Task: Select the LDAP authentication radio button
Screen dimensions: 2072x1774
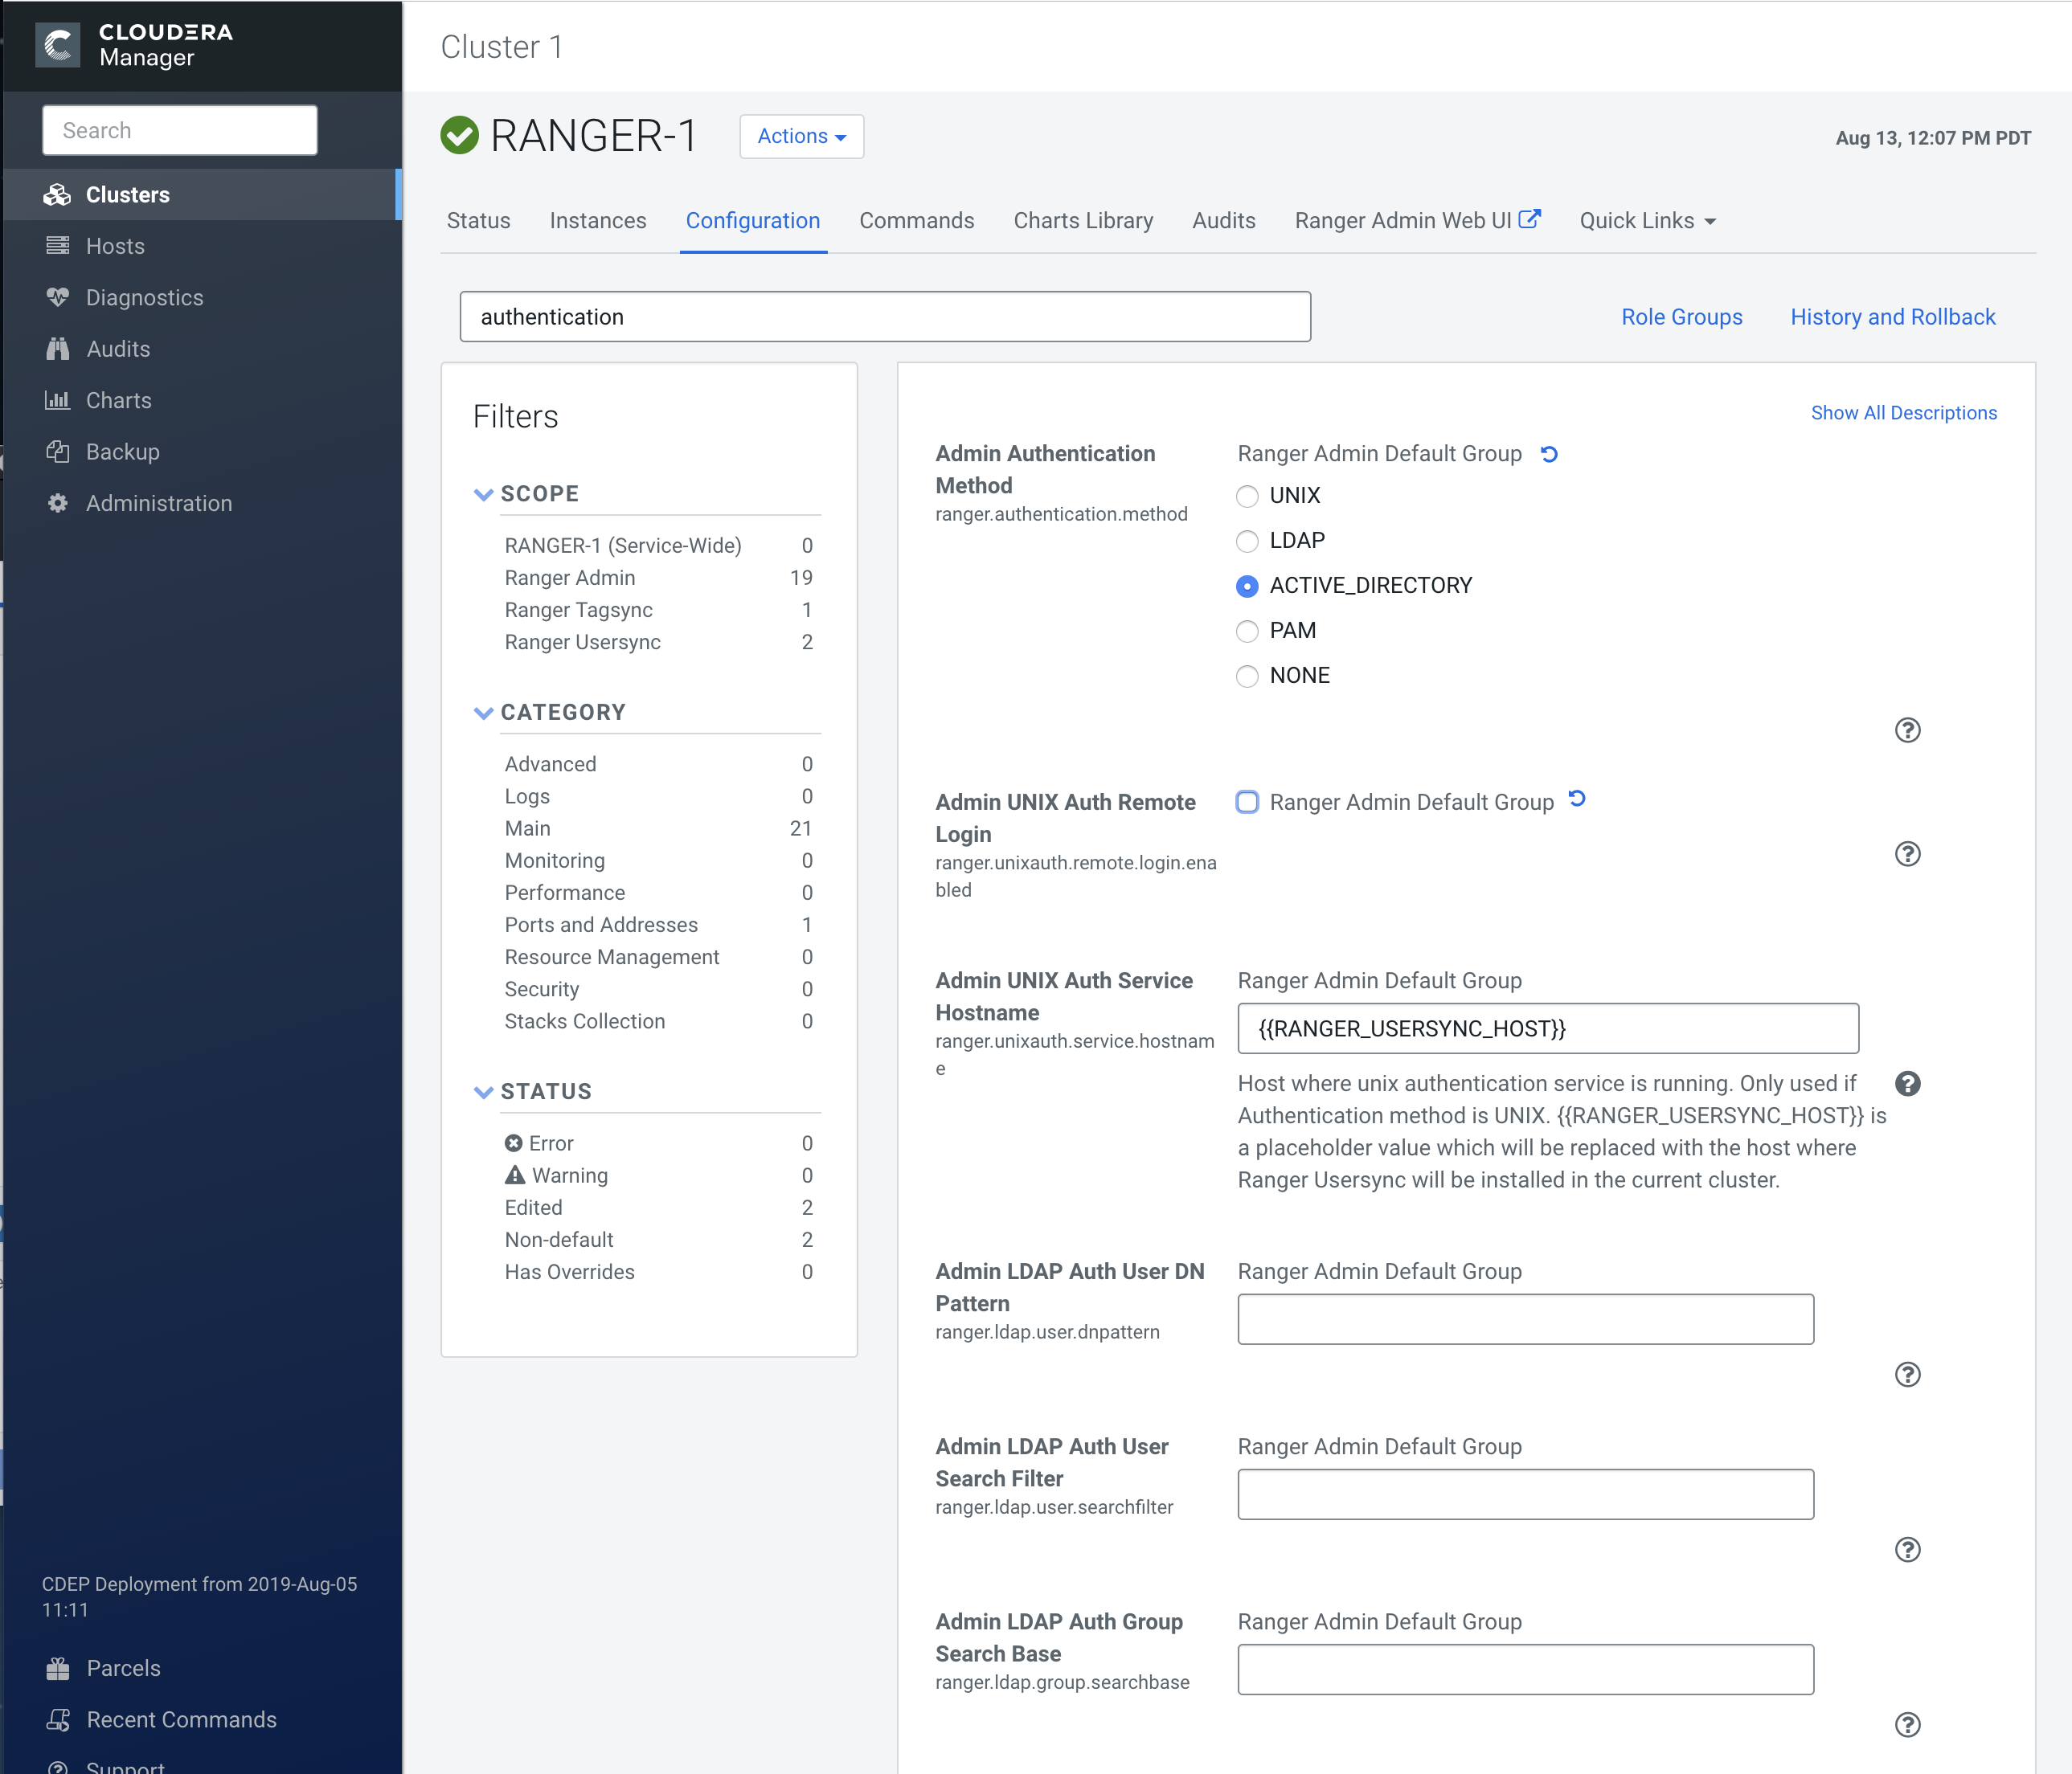Action: click(1247, 541)
